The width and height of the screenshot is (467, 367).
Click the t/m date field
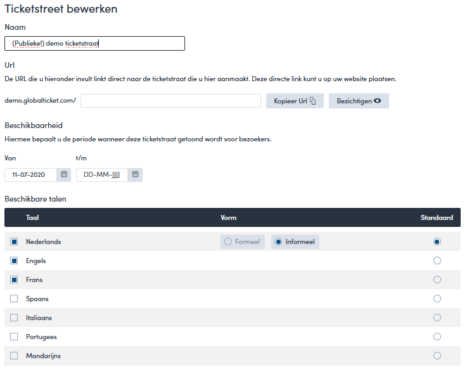pyautogui.click(x=101, y=174)
